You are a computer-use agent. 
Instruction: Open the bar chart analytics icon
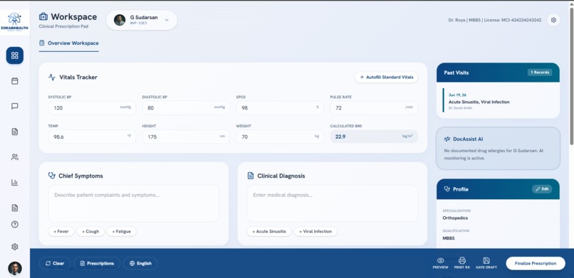[15, 182]
